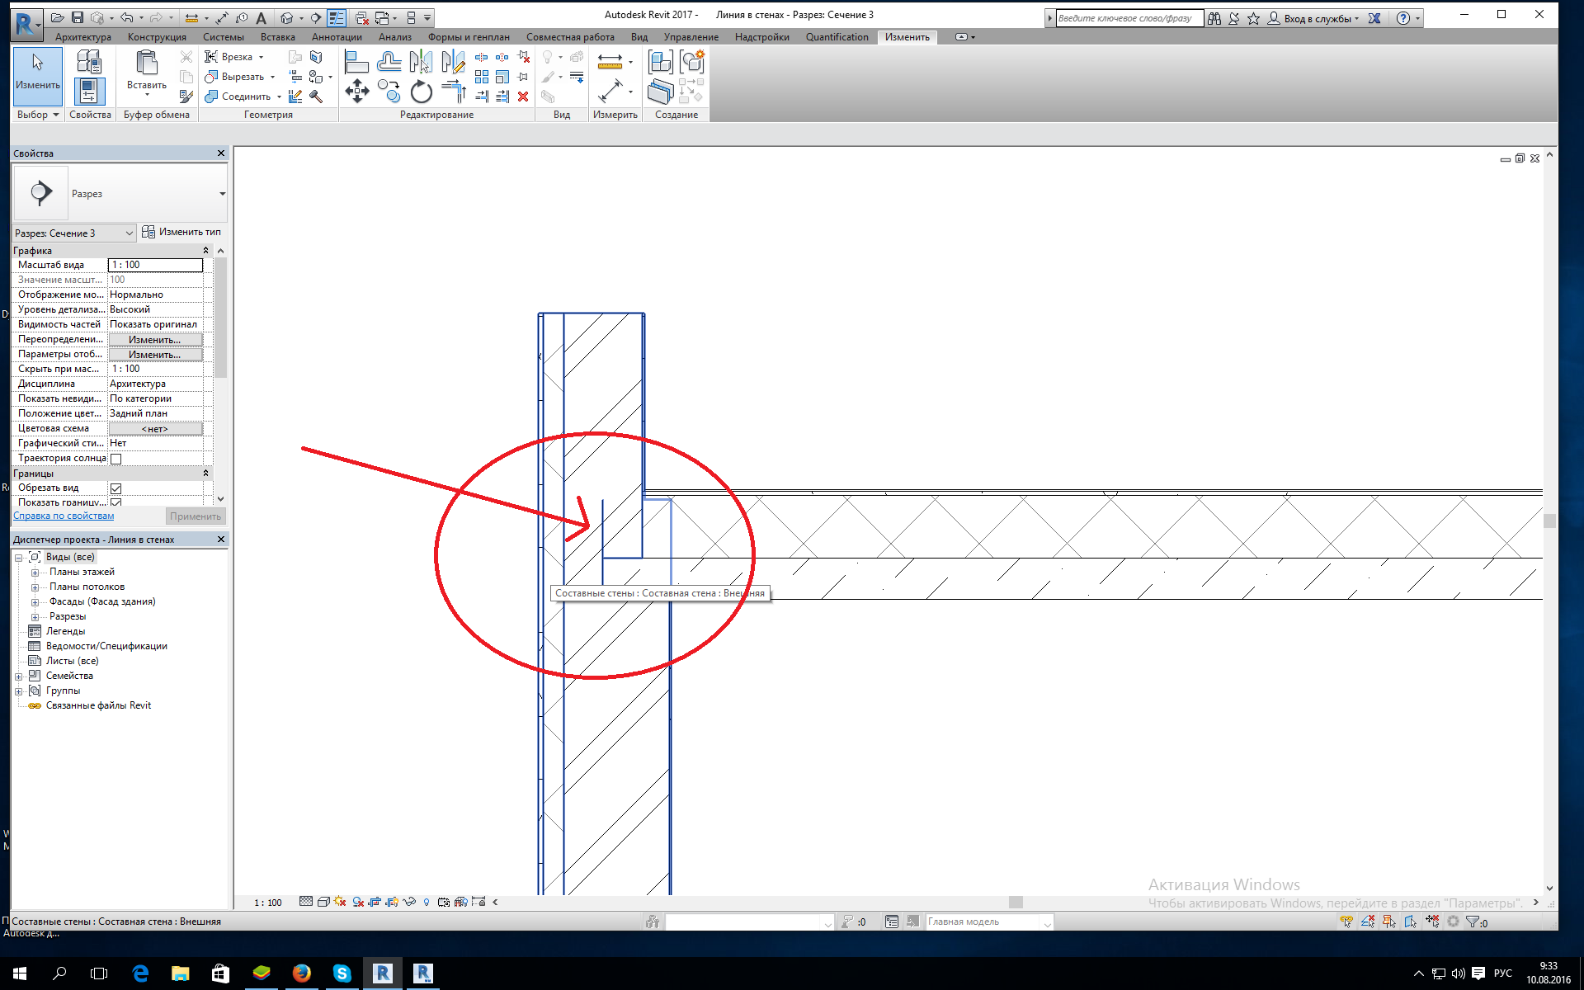Click the Вход в службы sign-in button
The height and width of the screenshot is (990, 1584).
(x=1315, y=18)
